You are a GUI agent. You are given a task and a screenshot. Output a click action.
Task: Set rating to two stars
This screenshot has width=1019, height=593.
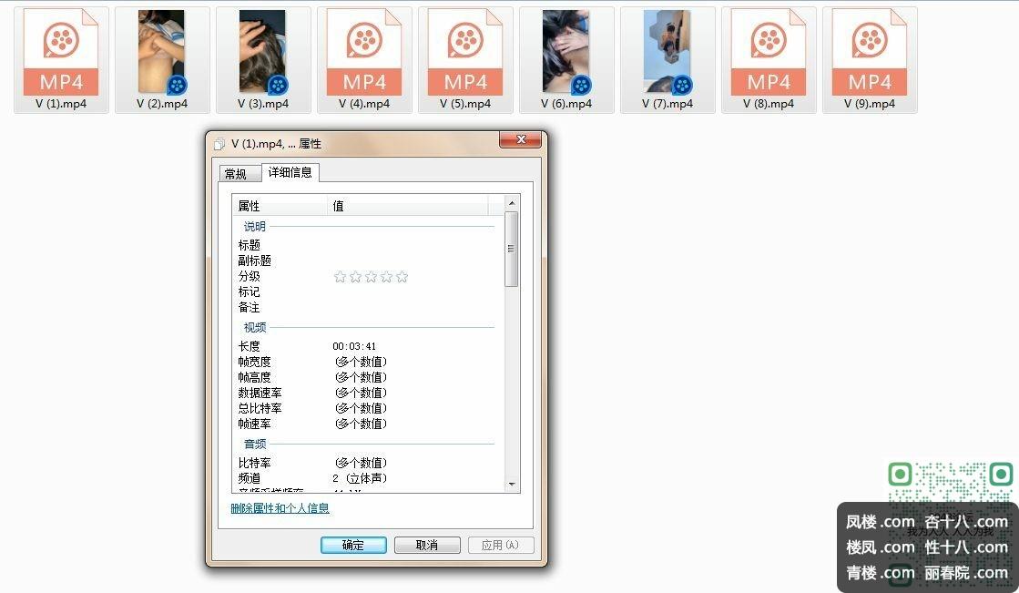coord(355,277)
